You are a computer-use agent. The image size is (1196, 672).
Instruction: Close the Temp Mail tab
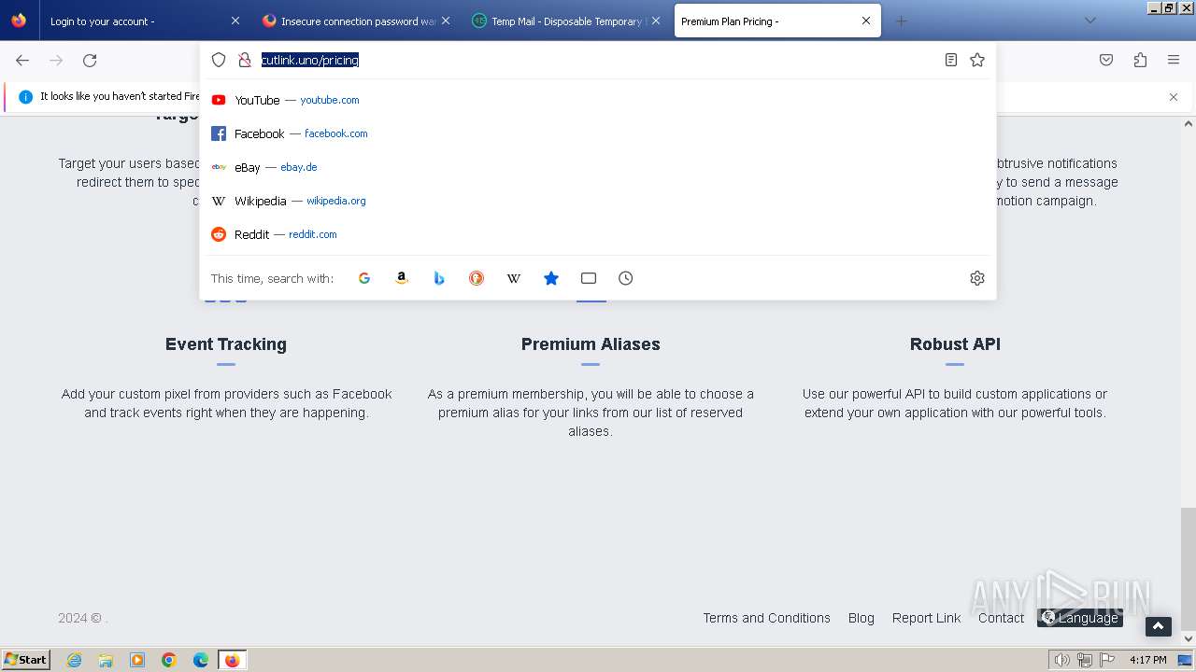(656, 21)
